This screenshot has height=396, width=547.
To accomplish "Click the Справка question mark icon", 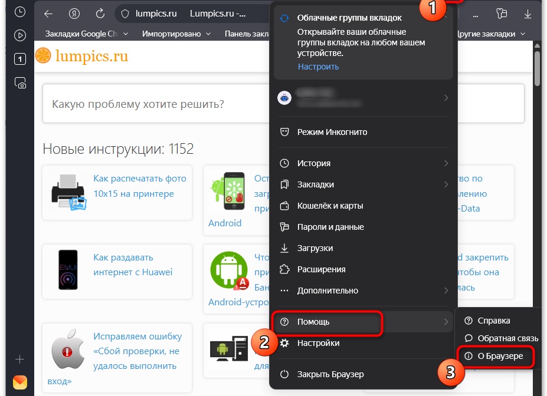I will 469,321.
